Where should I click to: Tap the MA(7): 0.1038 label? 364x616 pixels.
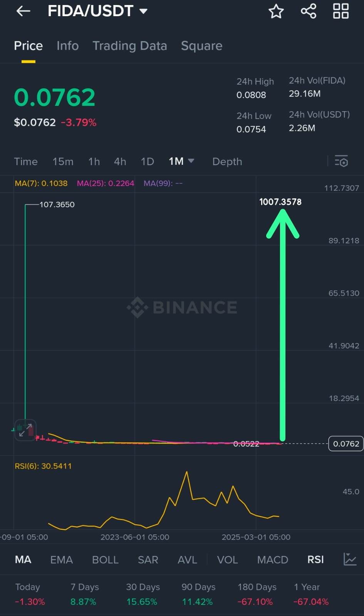click(x=41, y=183)
